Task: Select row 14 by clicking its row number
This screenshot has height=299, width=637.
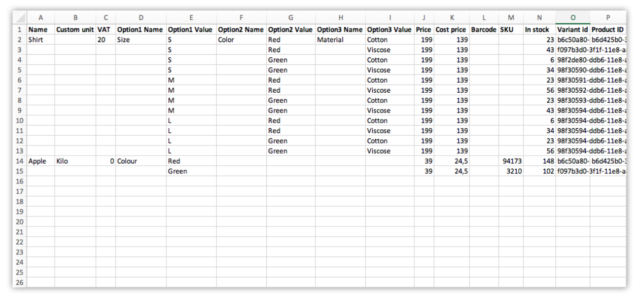Action: (x=20, y=161)
